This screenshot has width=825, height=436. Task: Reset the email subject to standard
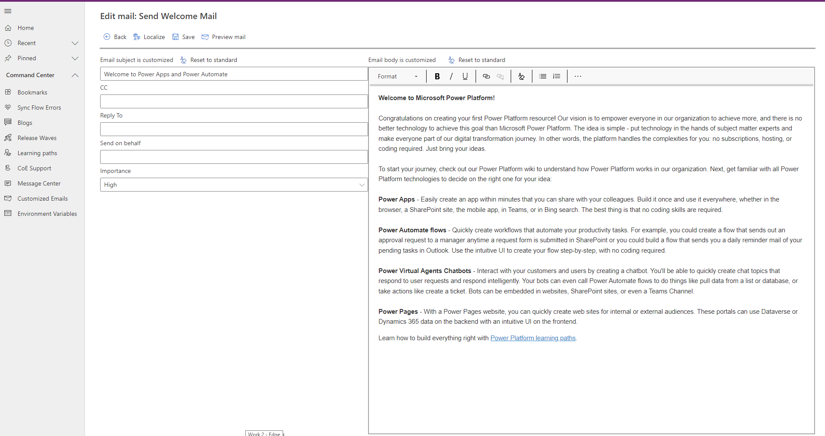[x=209, y=60]
